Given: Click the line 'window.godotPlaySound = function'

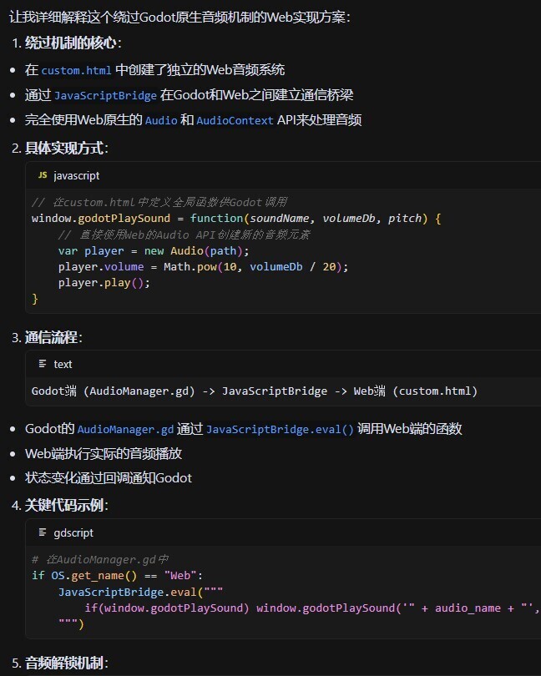Looking at the screenshot, I should click(236, 219).
